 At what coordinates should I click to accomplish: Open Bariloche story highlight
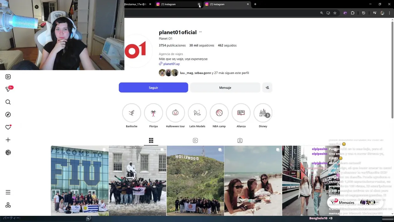131,113
